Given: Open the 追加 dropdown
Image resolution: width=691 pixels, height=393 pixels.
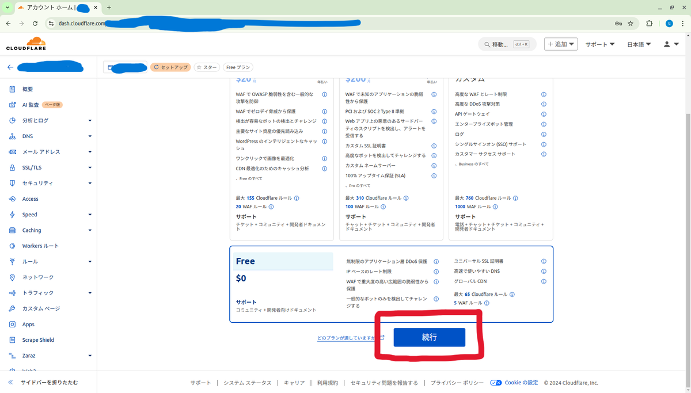Looking at the screenshot, I should pos(561,44).
